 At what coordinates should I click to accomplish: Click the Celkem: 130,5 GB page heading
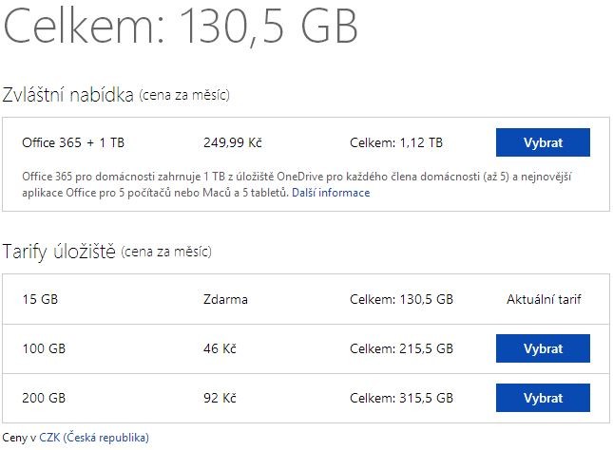181,27
